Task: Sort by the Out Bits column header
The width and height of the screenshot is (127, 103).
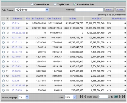Action: 97,19
